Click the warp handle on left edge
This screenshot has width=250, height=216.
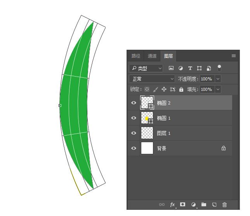(x=60, y=105)
